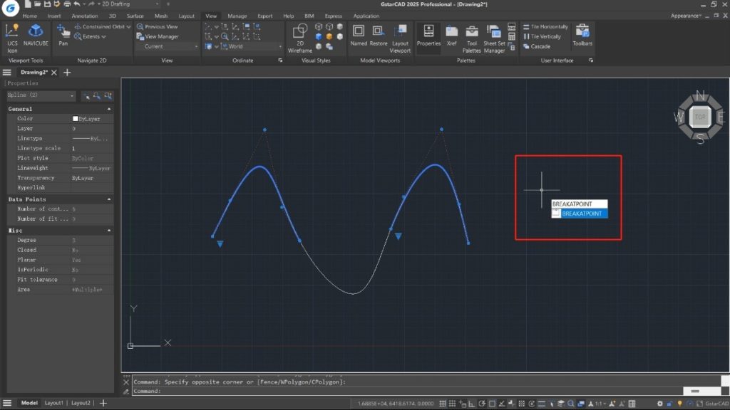Collapse the General properties section
Viewport: 730px width, 410px height.
coord(109,109)
